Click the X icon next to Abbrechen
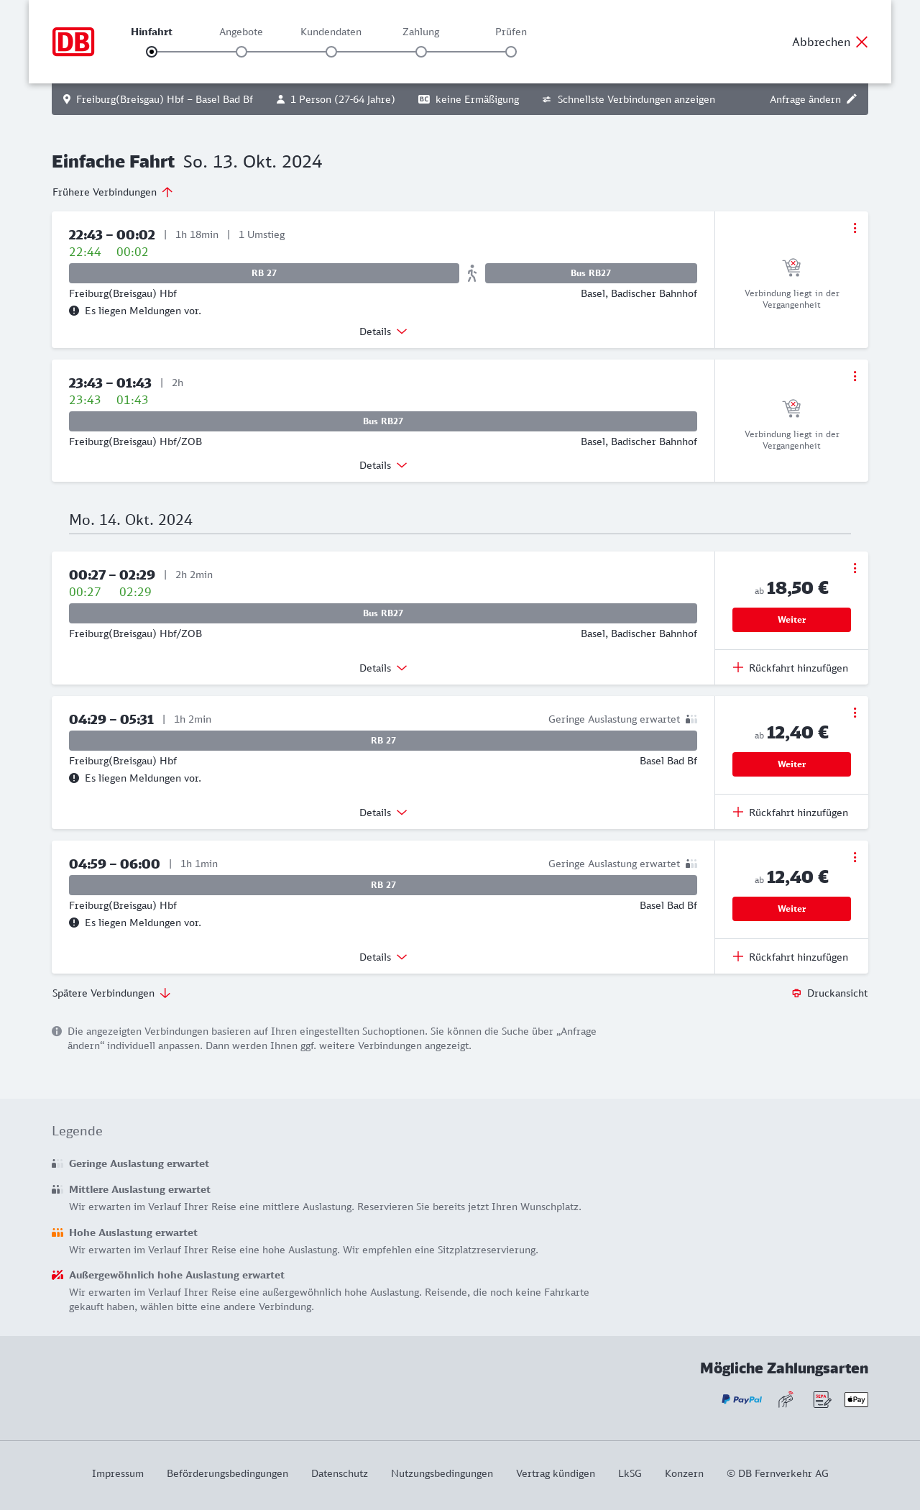 pyautogui.click(x=862, y=42)
